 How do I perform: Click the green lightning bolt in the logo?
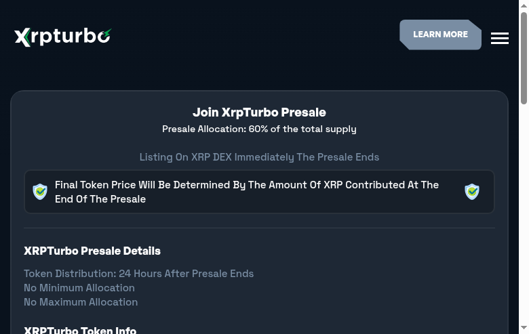(107, 33)
